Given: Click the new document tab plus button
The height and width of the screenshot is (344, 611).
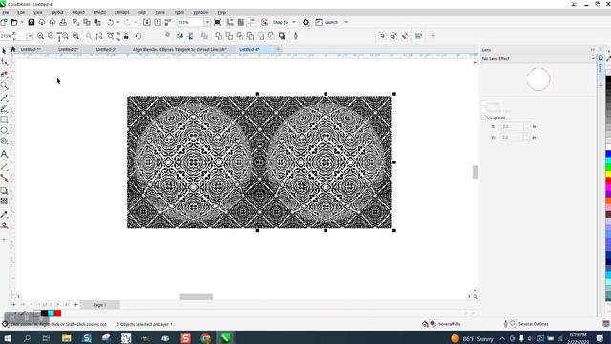Looking at the screenshot, I should 278,49.
